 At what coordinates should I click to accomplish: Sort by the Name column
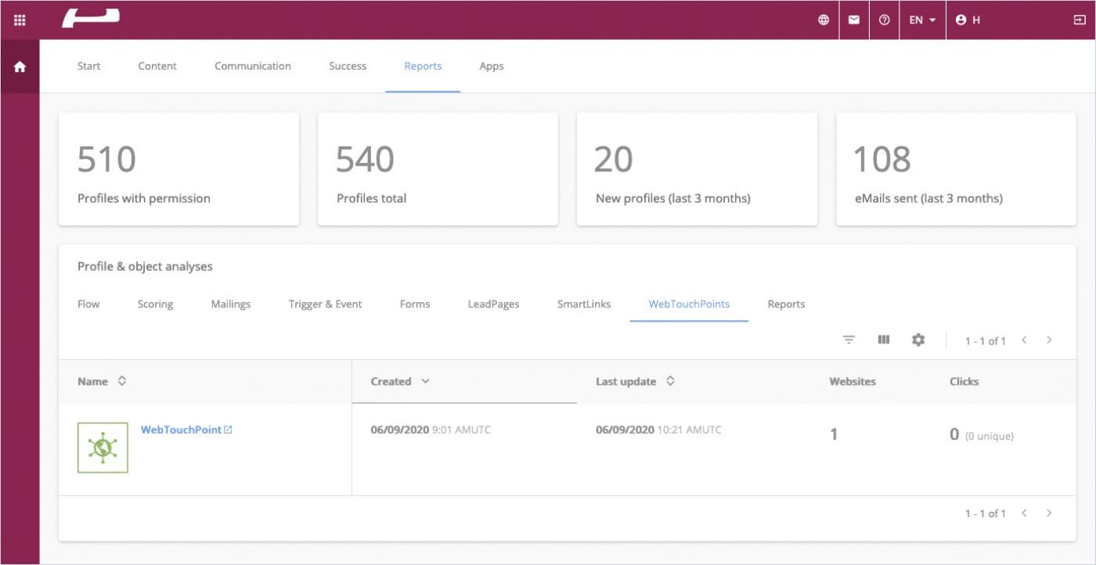tap(121, 381)
